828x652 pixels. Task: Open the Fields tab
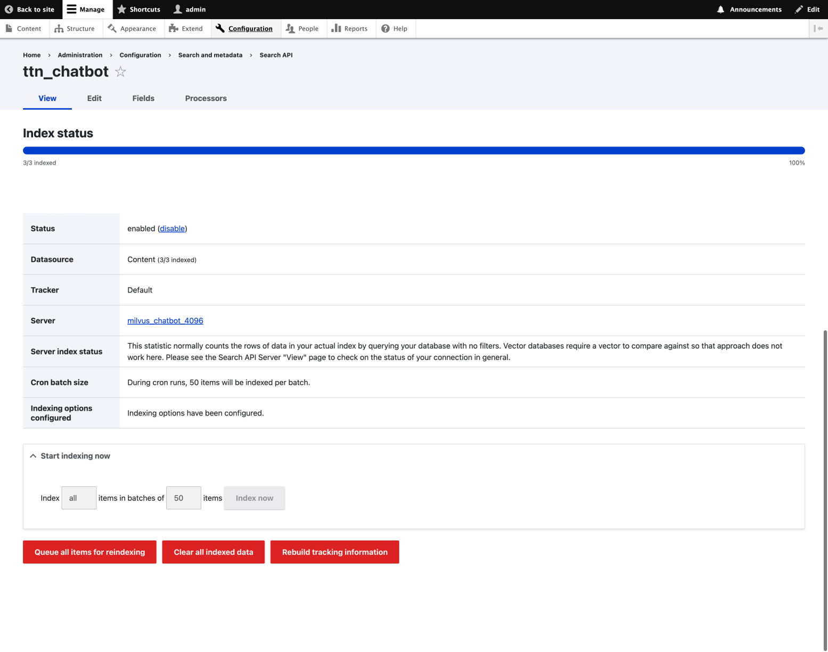pyautogui.click(x=143, y=98)
